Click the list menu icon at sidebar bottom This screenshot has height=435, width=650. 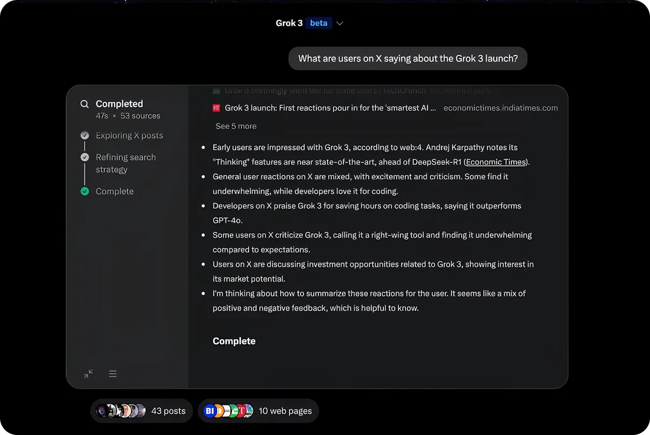coord(113,374)
